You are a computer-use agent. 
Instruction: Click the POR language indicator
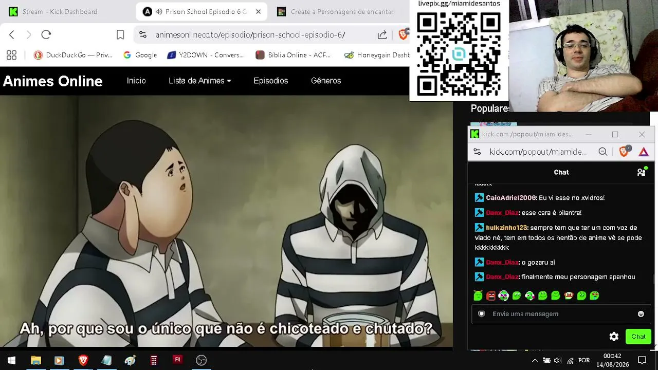coord(584,360)
